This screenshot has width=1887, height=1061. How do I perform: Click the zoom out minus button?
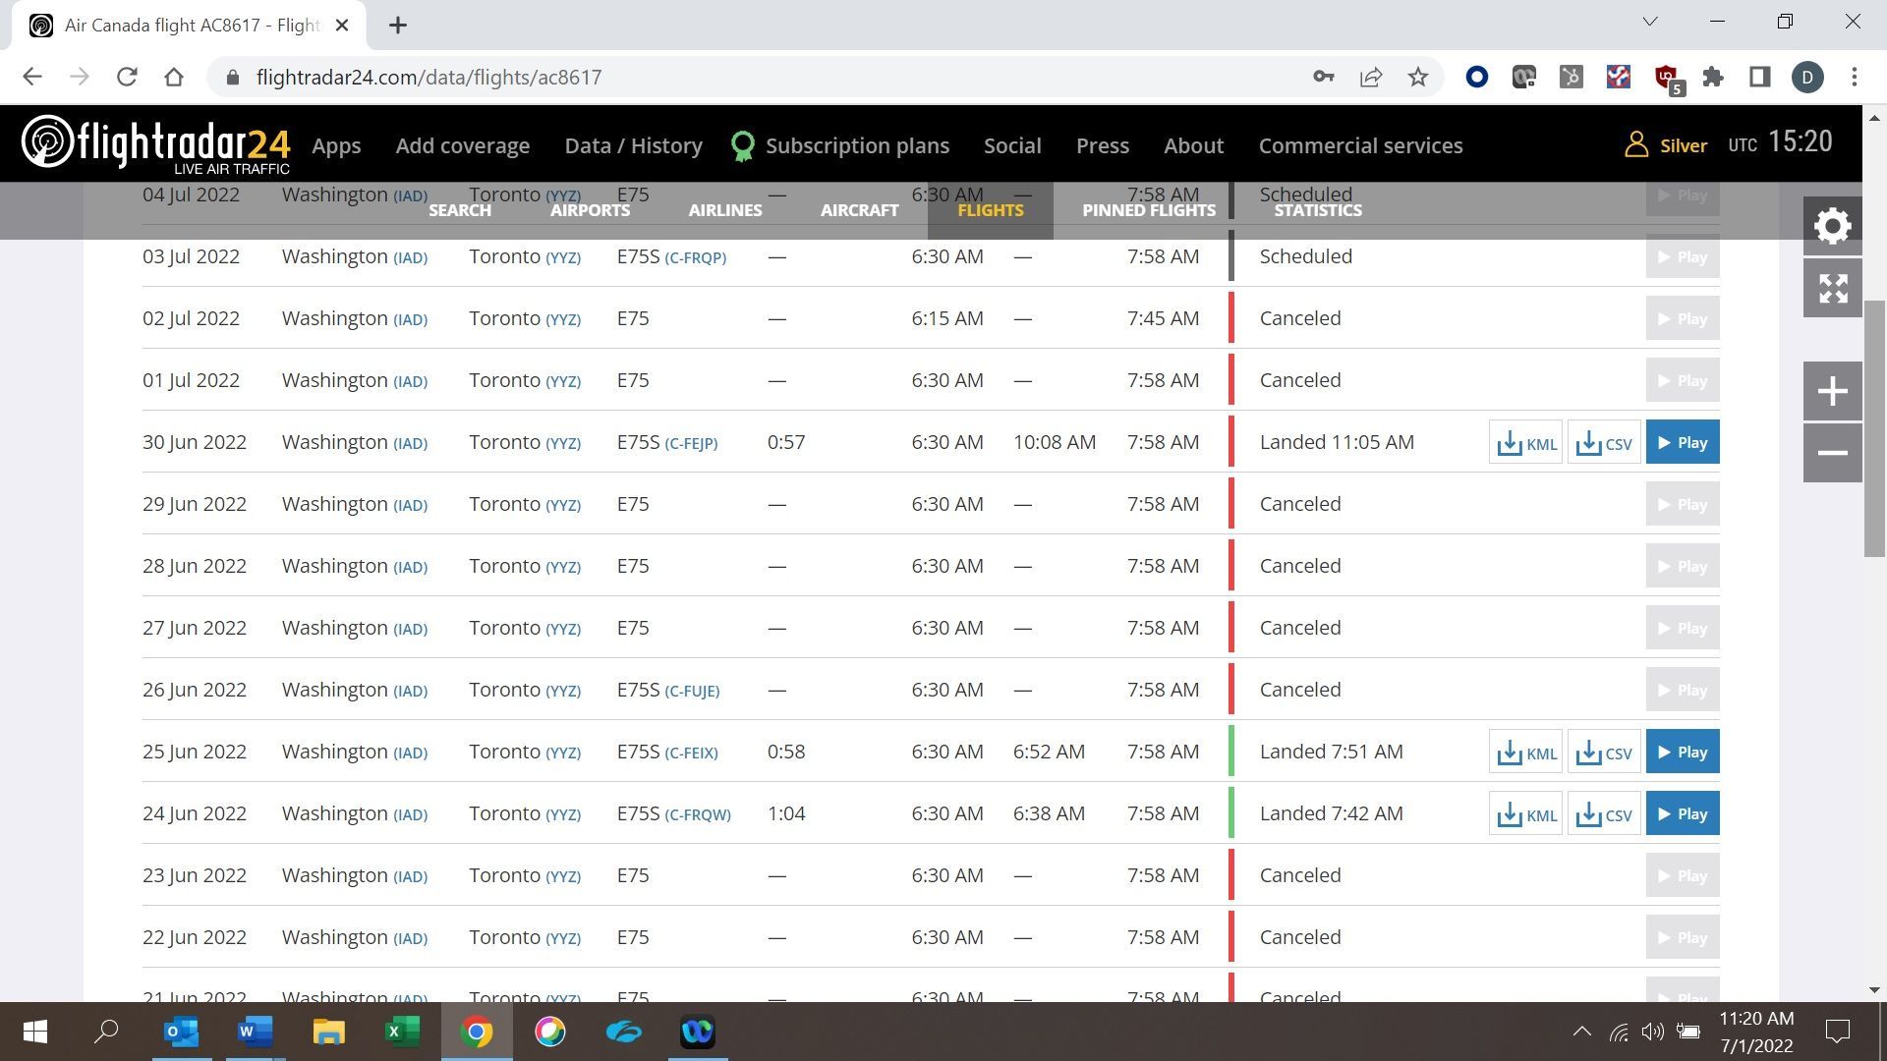click(1832, 453)
